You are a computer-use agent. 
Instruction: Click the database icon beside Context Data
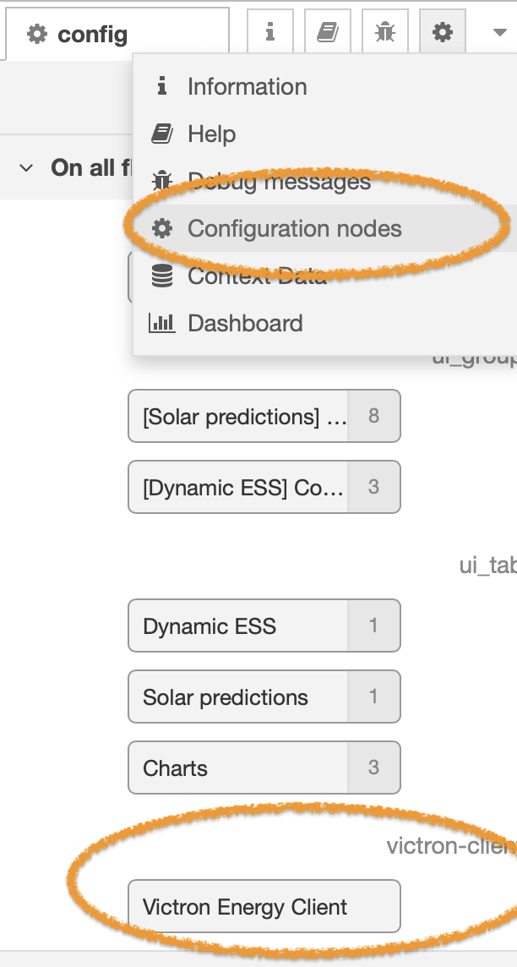(162, 276)
